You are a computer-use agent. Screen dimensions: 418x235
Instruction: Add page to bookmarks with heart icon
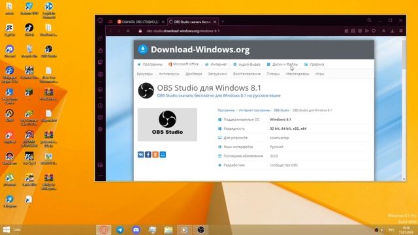[374, 31]
